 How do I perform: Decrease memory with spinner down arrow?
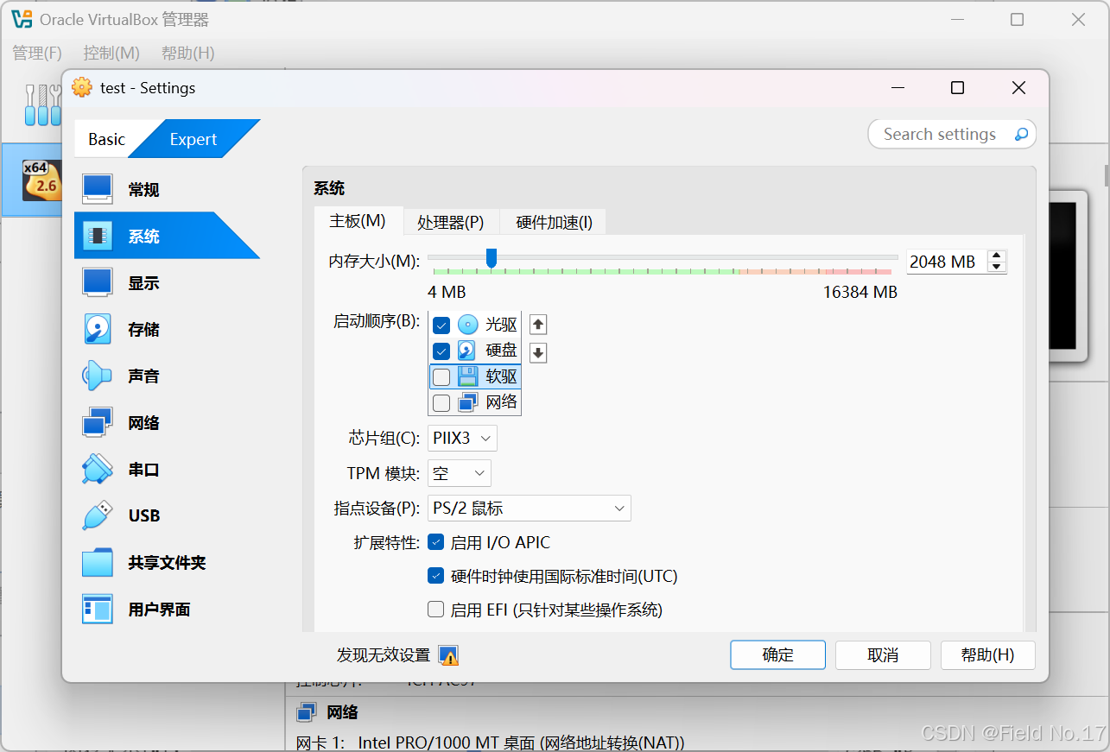998,267
